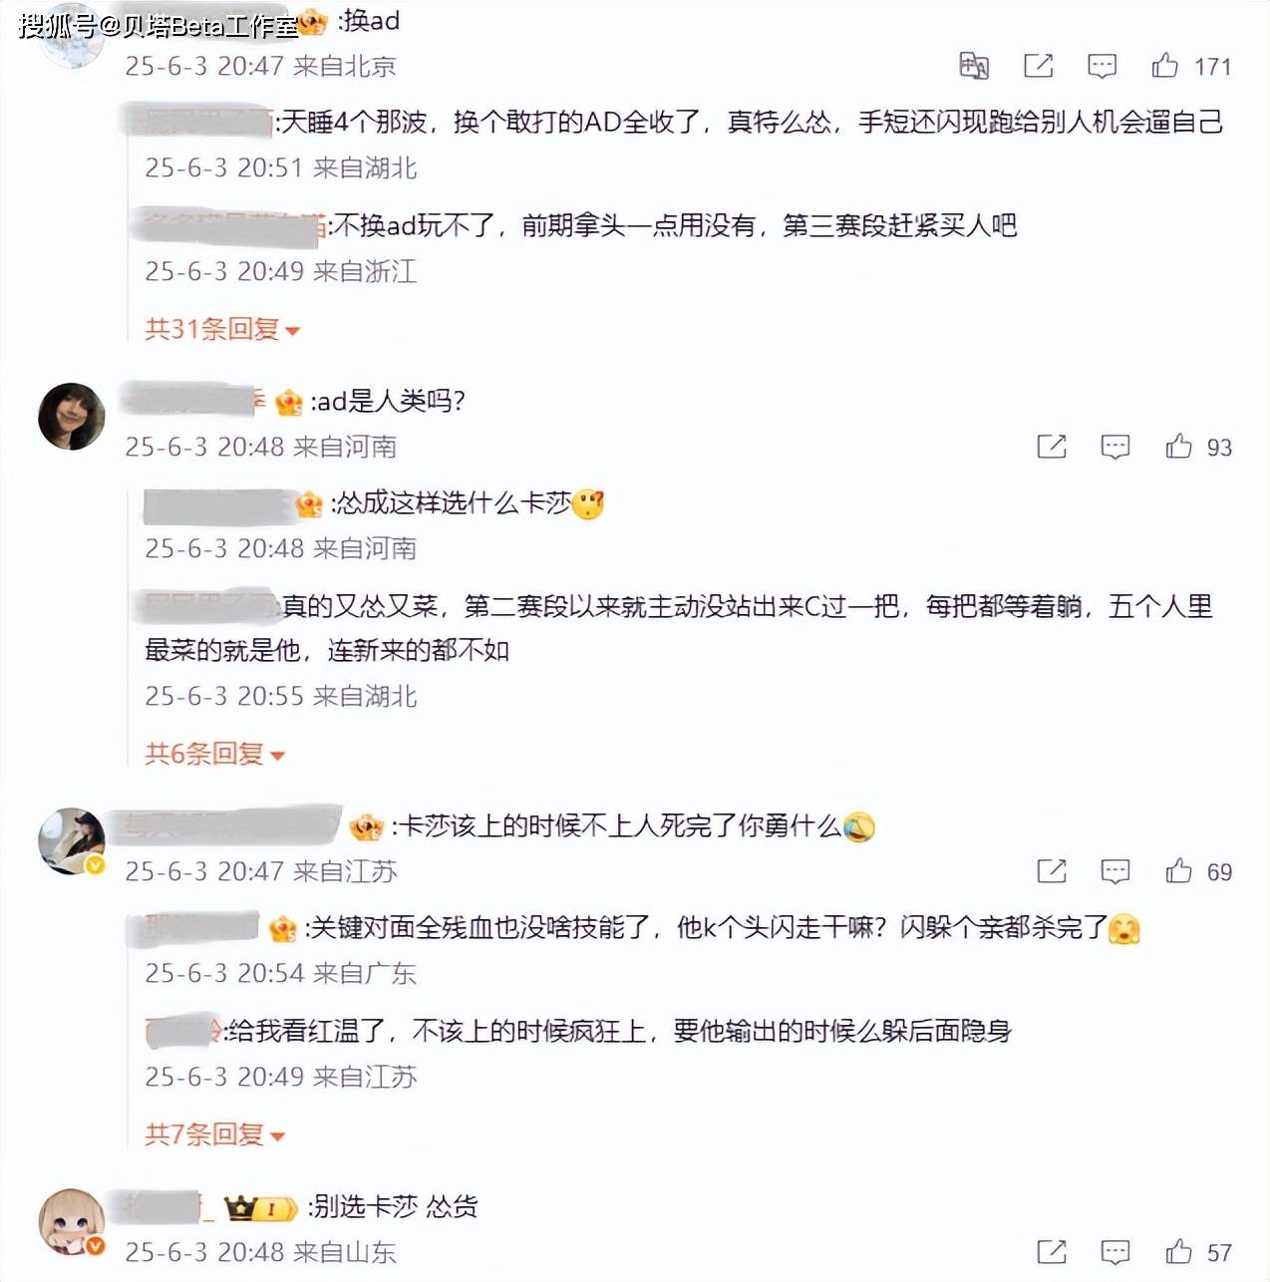Open avatar of "ad是人类吗?" commenter
1270x1282 pixels.
(x=72, y=416)
